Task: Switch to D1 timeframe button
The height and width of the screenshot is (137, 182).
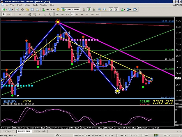Action: (x=87, y=14)
